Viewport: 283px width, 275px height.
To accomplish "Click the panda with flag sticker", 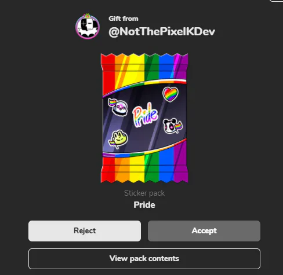I will coord(172,126).
